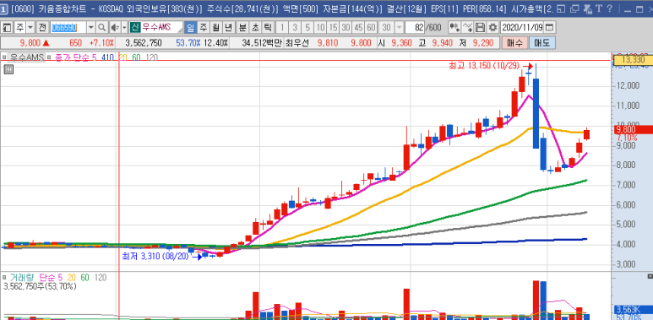Click the 최우선 label
The height and width of the screenshot is (320, 653).
click(x=297, y=43)
